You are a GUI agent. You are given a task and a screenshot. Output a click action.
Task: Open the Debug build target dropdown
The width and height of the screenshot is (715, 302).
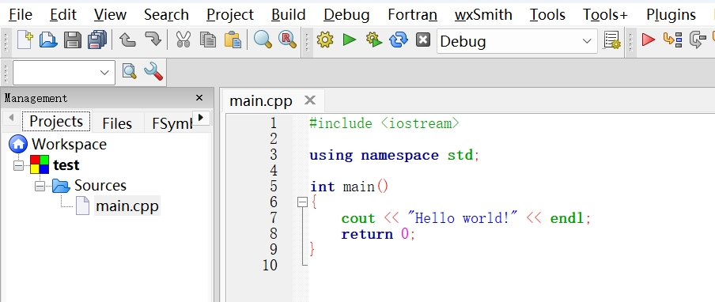click(x=587, y=41)
